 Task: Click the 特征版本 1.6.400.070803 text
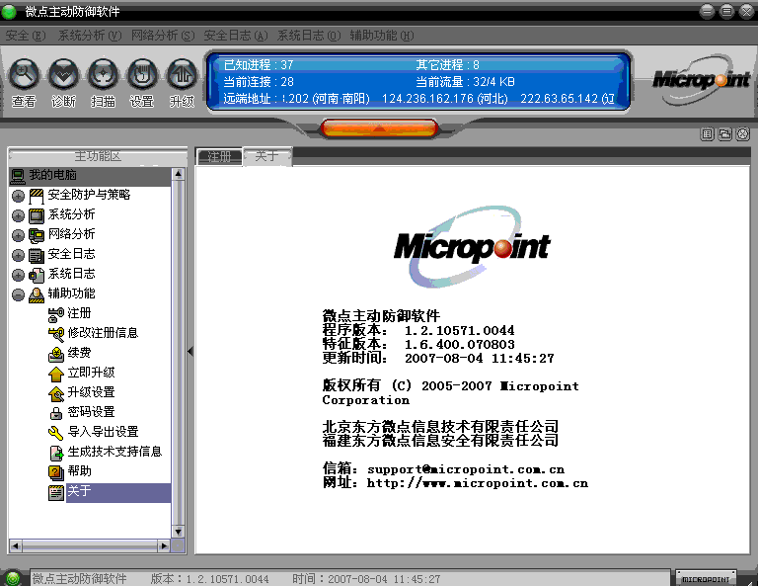(x=418, y=345)
